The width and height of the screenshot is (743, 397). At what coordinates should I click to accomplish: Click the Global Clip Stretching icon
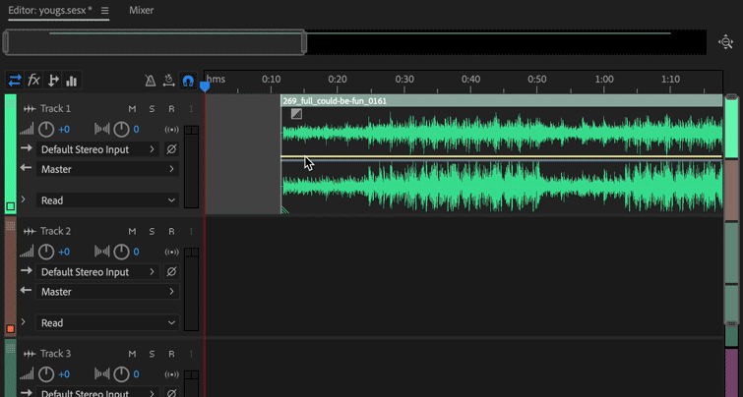(168, 81)
